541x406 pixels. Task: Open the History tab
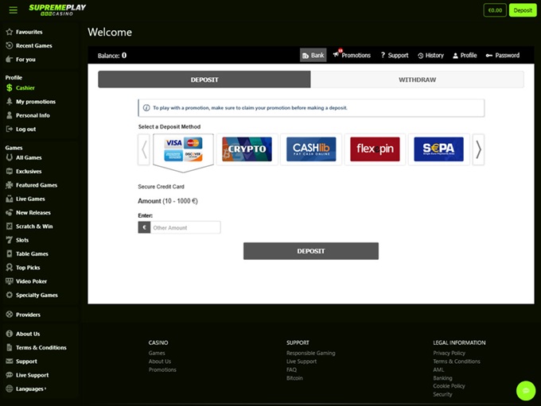coord(430,56)
